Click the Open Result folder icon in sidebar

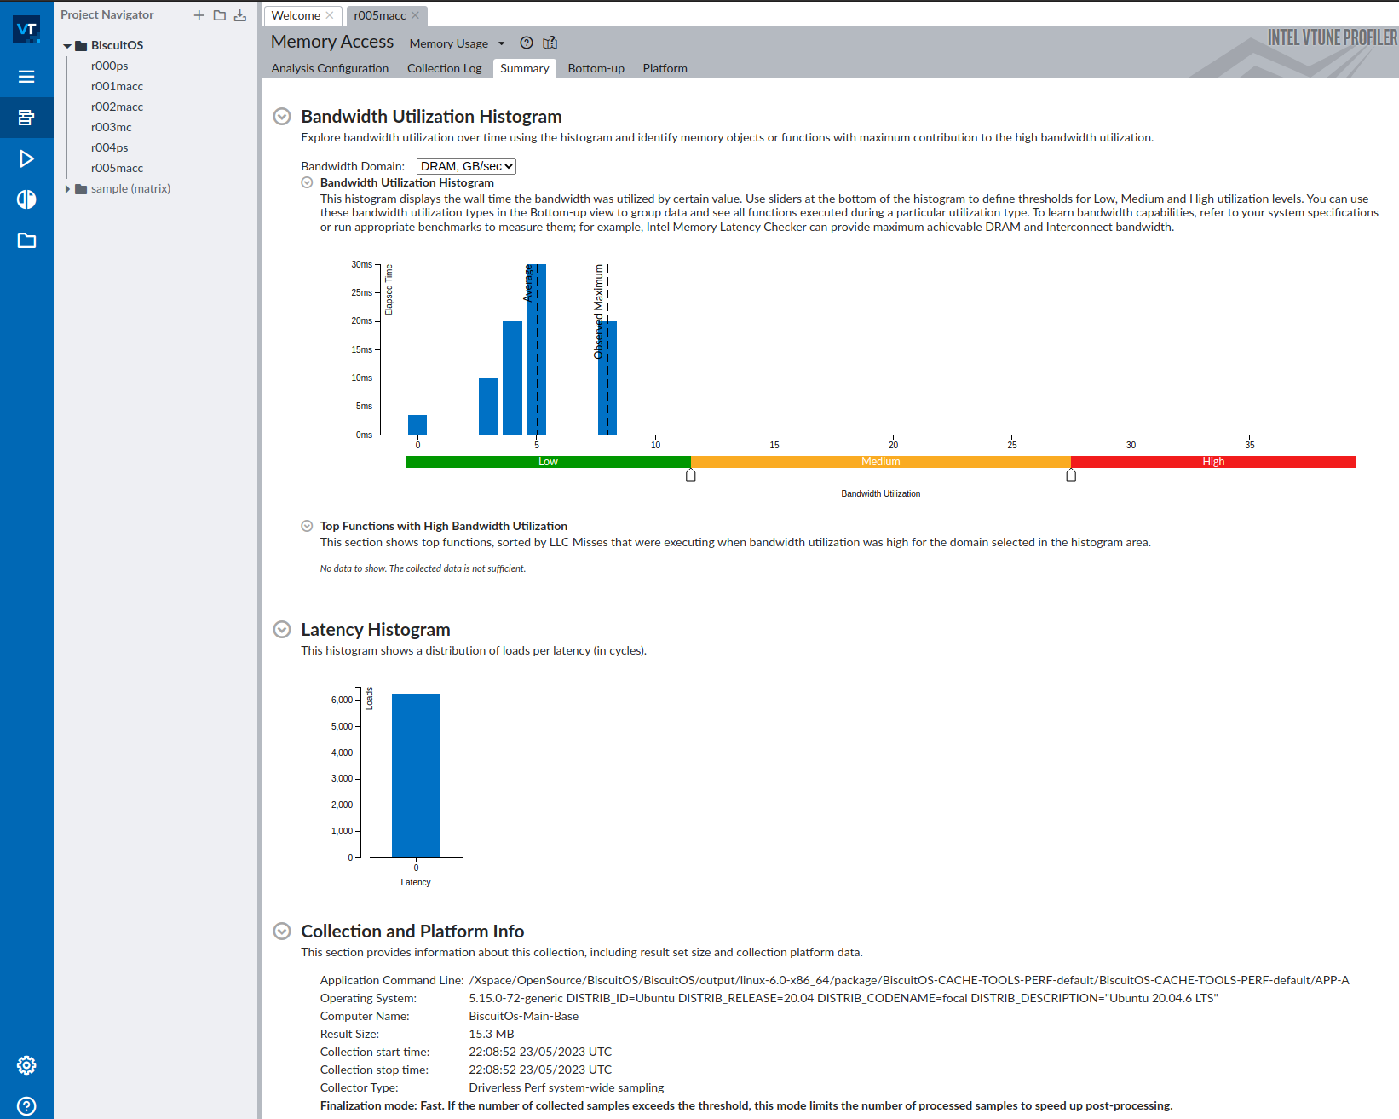26,240
